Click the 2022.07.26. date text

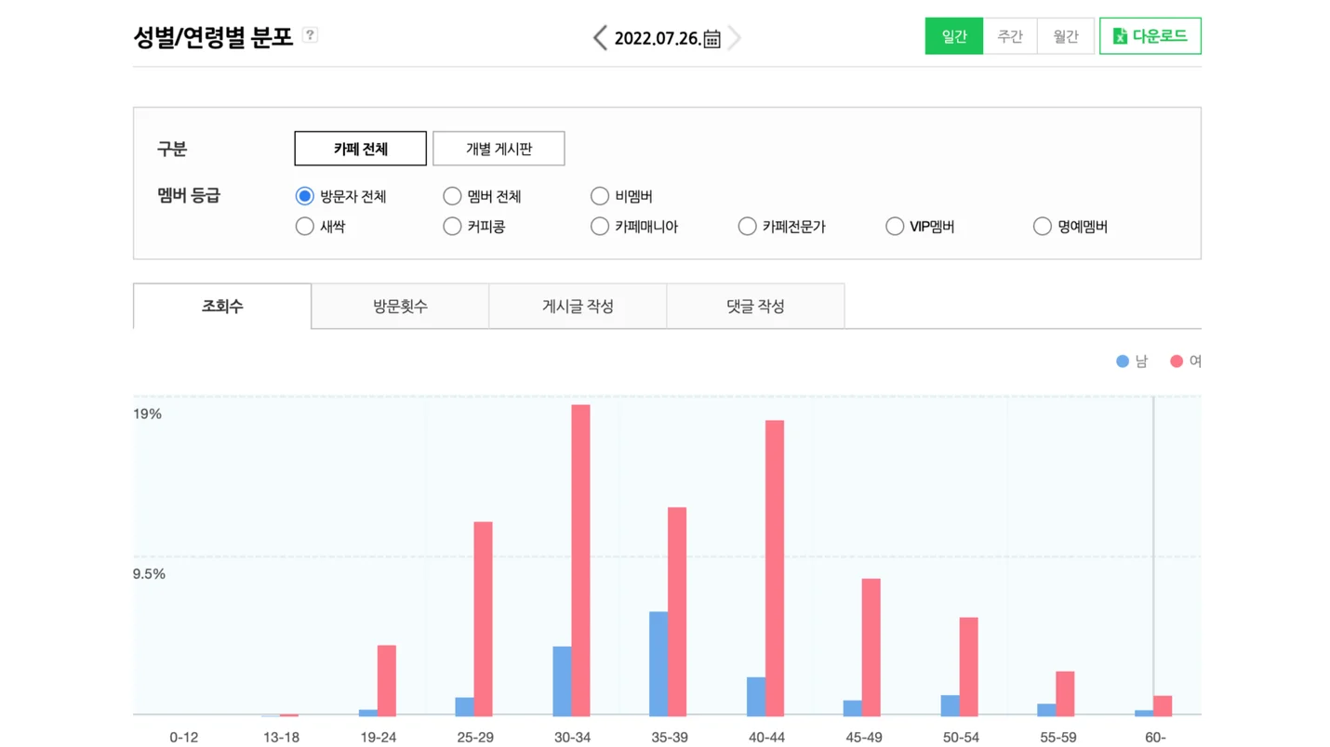[x=657, y=39]
